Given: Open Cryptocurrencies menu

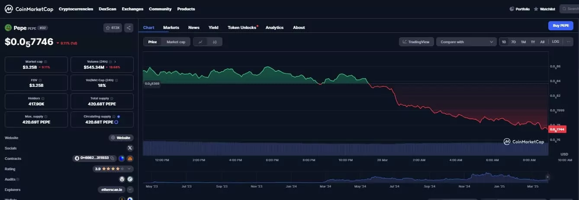Looking at the screenshot, I should (x=76, y=9).
